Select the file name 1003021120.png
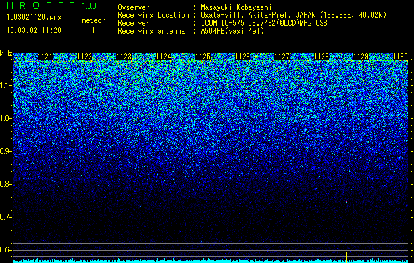The image size is (414, 263). (34, 18)
